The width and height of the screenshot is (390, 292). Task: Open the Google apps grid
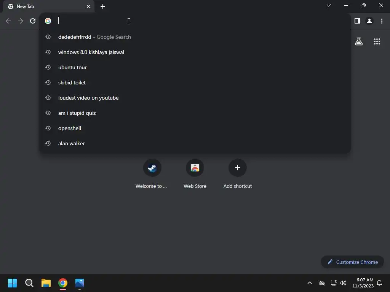[377, 41]
